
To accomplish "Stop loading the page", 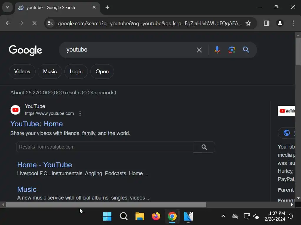I will (34, 23).
